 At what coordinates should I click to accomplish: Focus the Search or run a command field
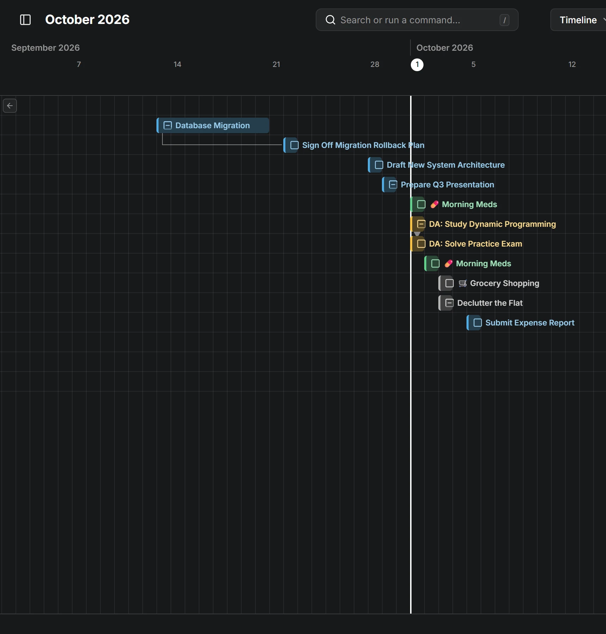coord(417,20)
